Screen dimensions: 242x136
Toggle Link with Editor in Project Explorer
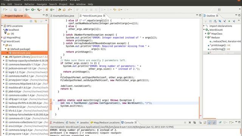pyautogui.click(x=36, y=21)
